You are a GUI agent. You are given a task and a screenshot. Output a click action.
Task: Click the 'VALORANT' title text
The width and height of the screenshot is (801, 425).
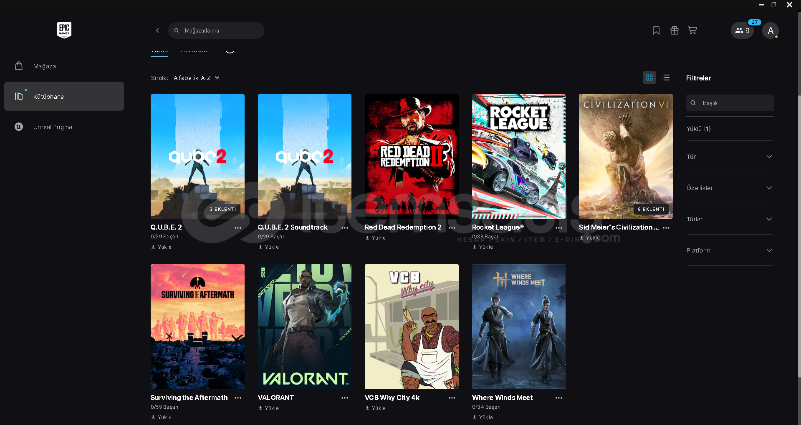[x=276, y=397]
